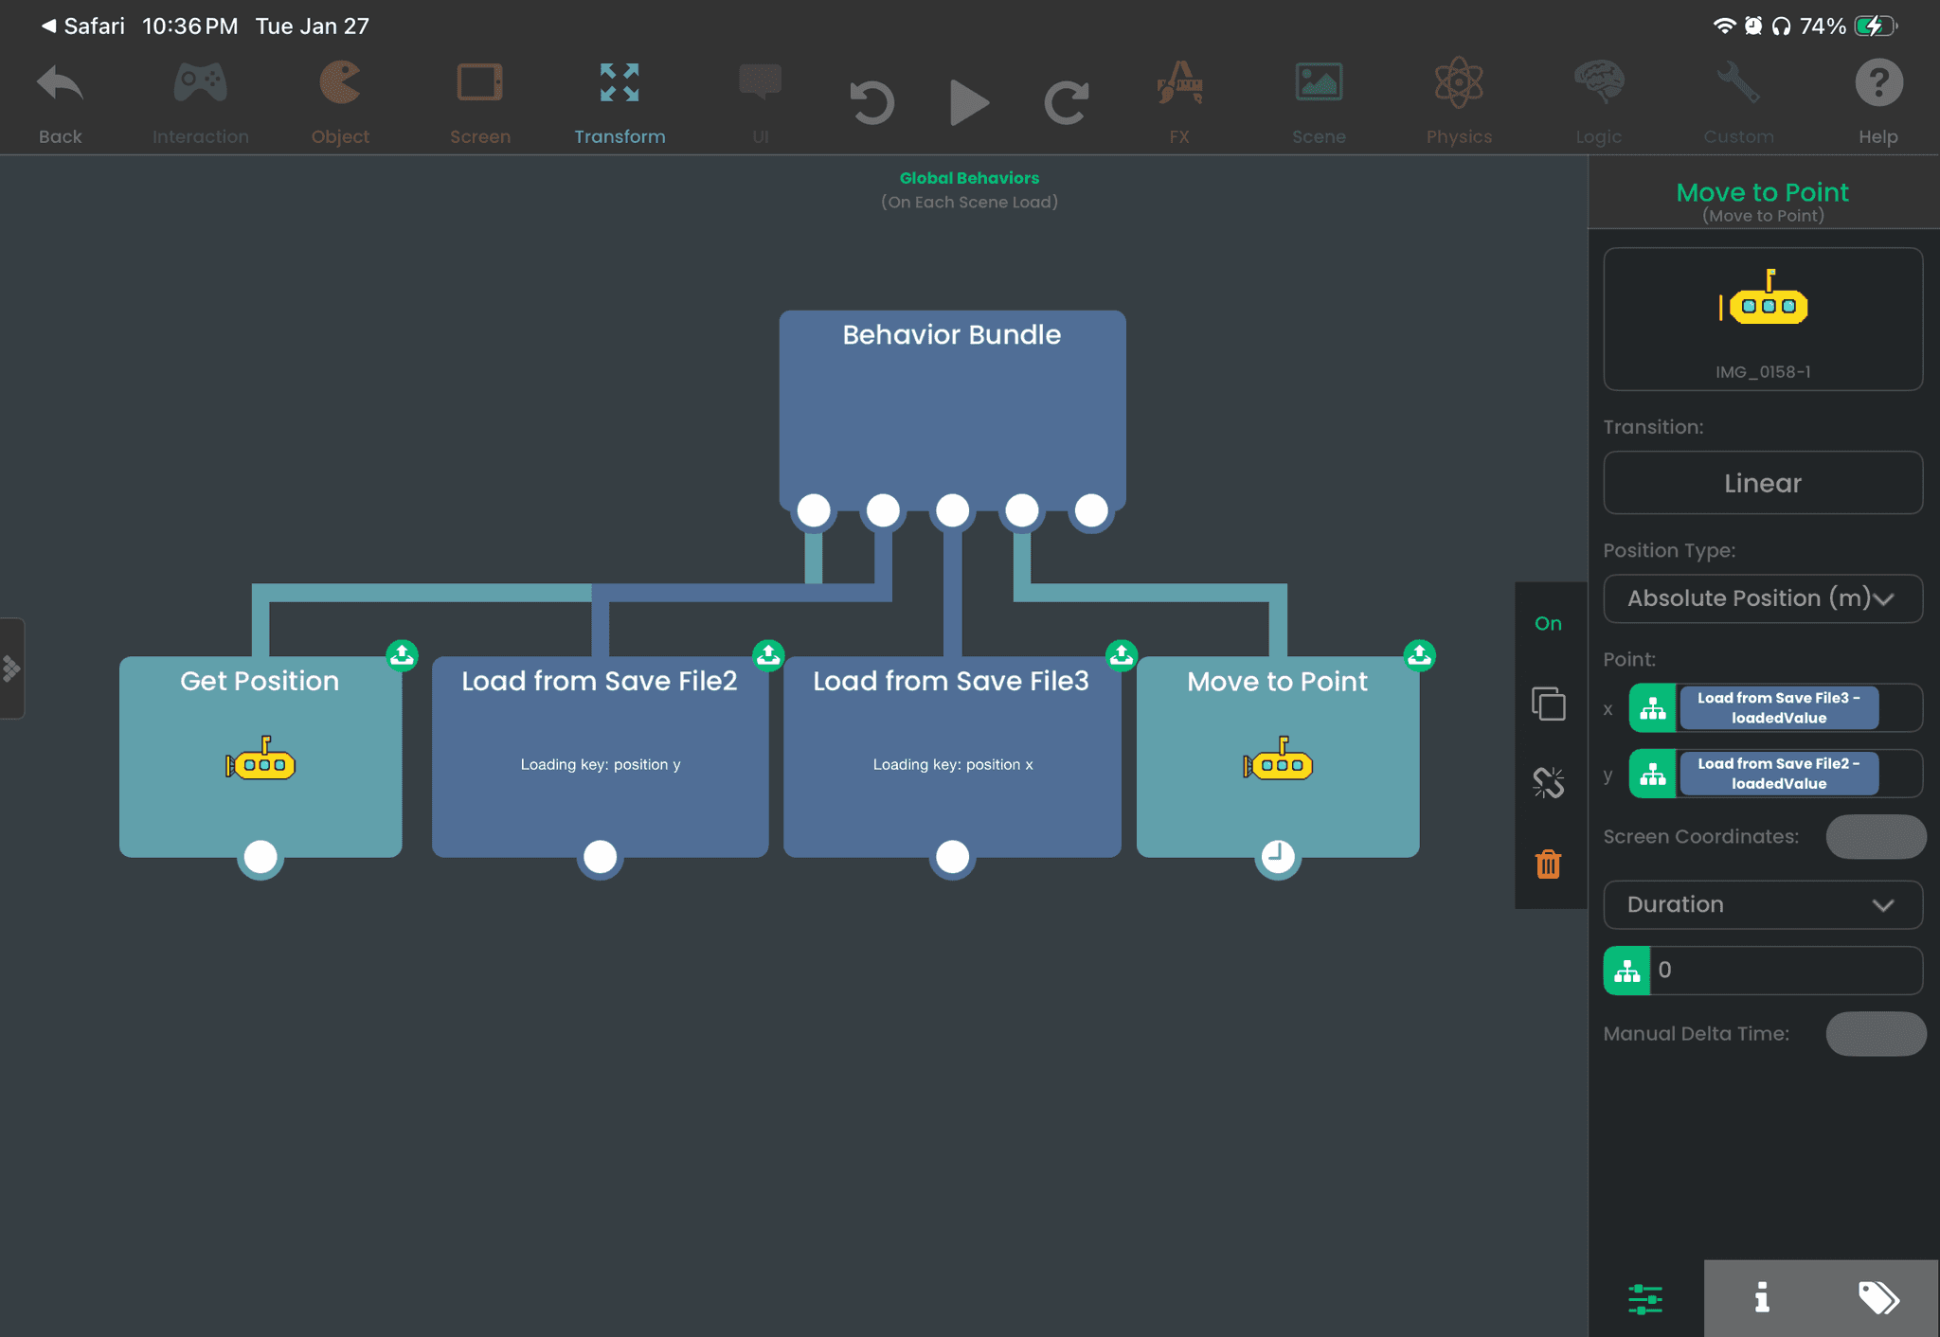
Task: Open the Linear transition selector
Action: click(1762, 483)
